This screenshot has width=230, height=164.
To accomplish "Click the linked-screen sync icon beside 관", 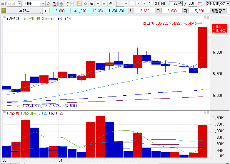I will click(61, 4).
